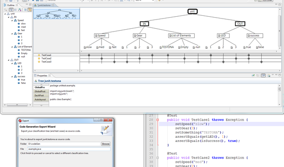Select the true class in tree editor
This screenshot has width=284, height=167.
[x=247, y=47]
